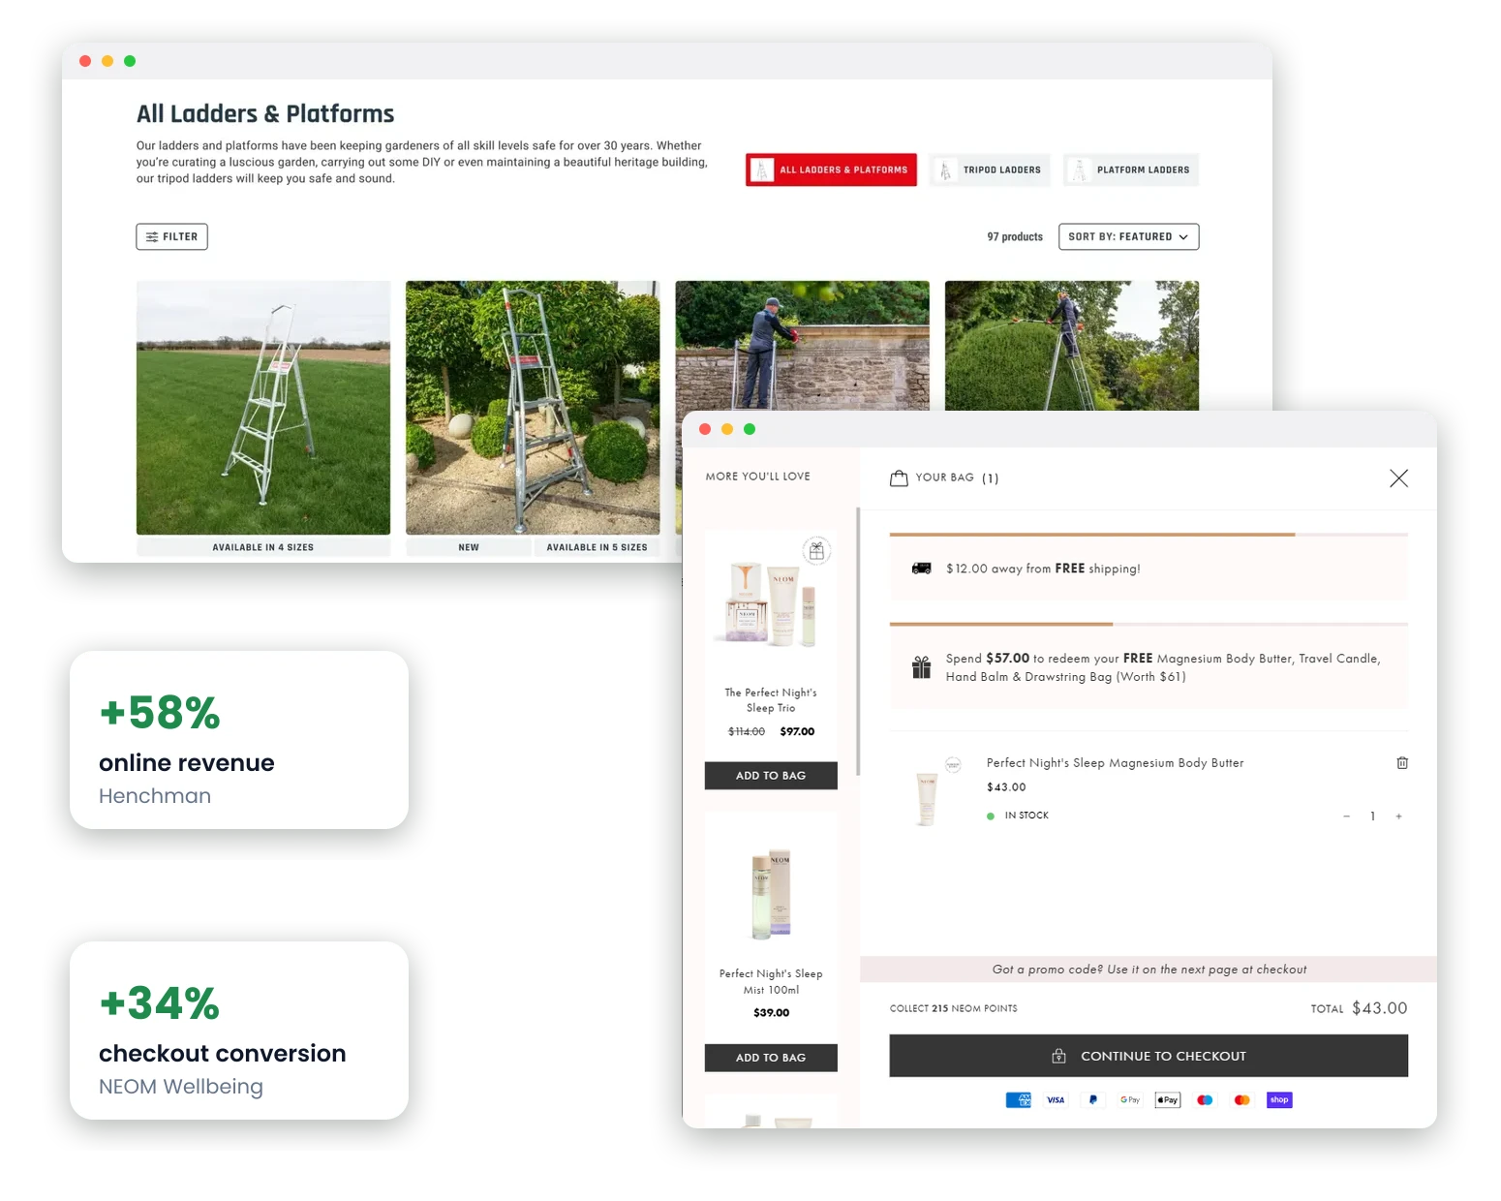Screen dimensions: 1501x1201
Task: Click the NEW product badge
Action: [x=469, y=547]
